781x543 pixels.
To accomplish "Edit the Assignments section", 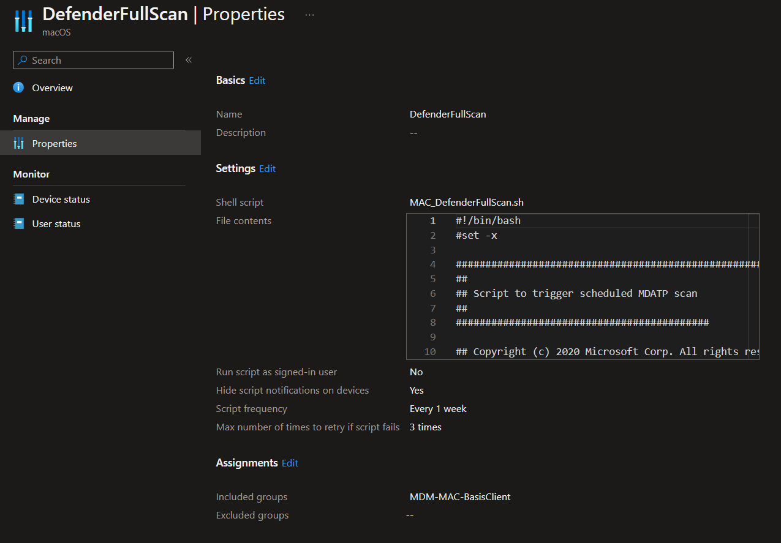I will coord(290,463).
